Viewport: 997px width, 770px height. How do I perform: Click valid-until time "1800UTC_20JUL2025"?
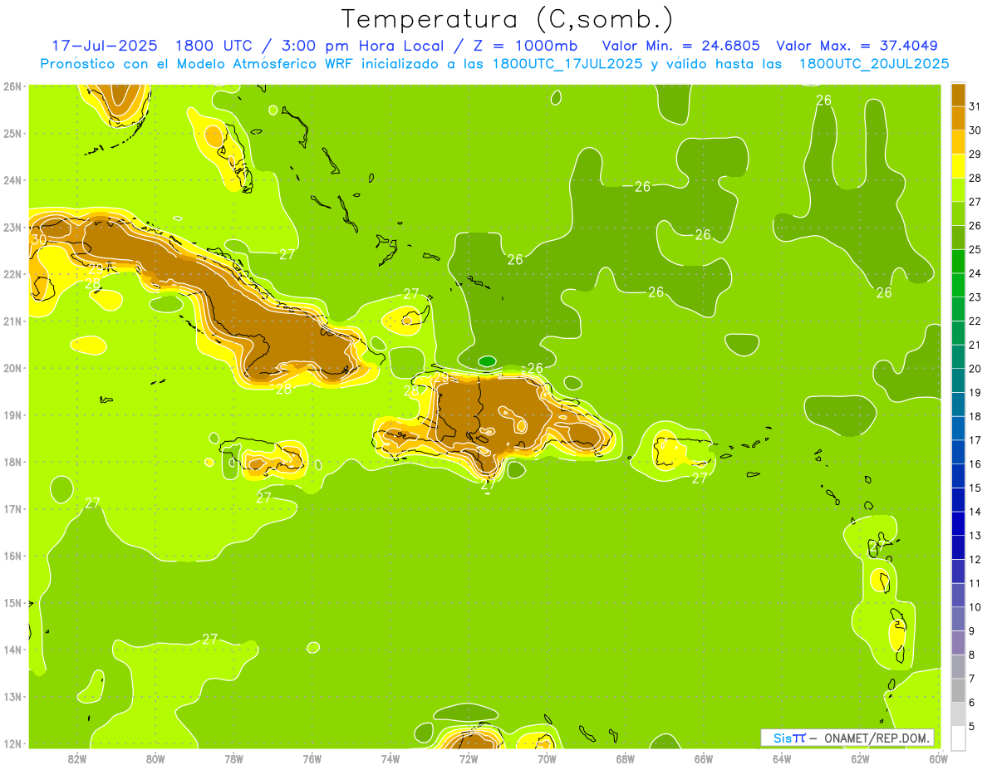(874, 63)
